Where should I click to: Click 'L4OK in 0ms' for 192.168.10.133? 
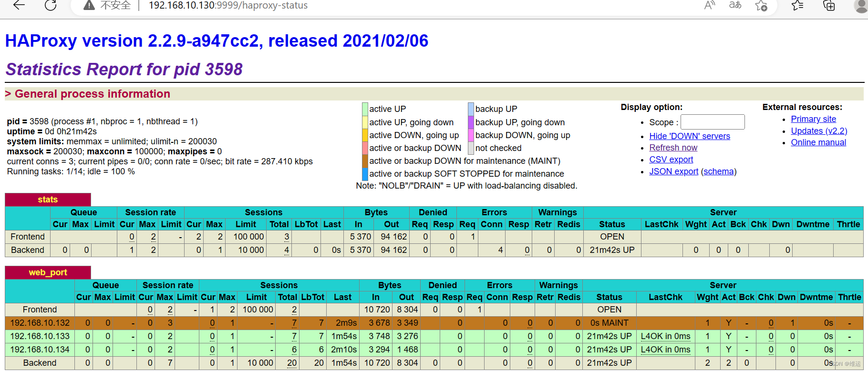665,336
